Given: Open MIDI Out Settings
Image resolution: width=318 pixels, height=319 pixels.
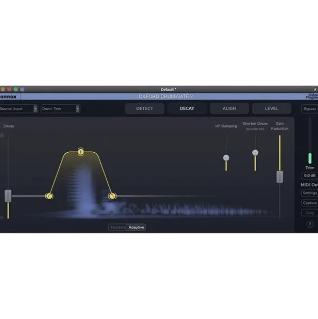Looking at the screenshot, I should click(x=309, y=193).
